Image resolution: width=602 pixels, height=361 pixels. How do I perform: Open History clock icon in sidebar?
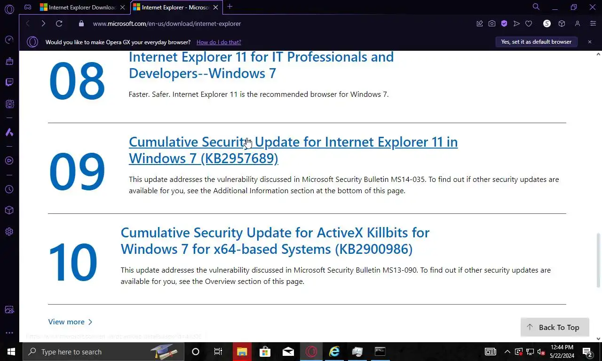[x=9, y=189]
